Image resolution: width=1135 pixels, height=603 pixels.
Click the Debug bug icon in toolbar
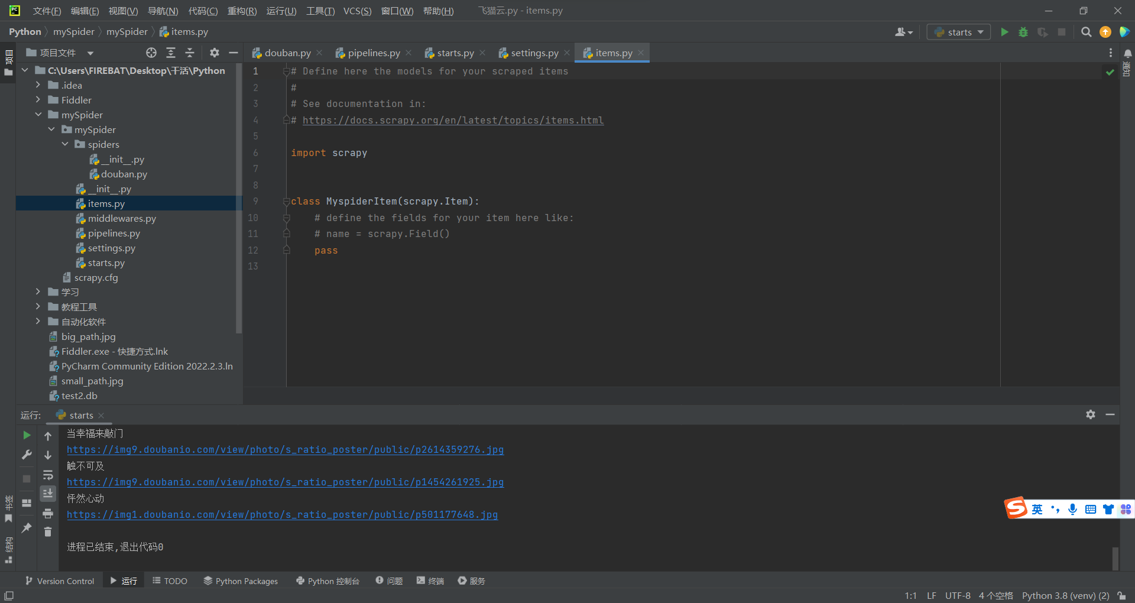coord(1023,32)
